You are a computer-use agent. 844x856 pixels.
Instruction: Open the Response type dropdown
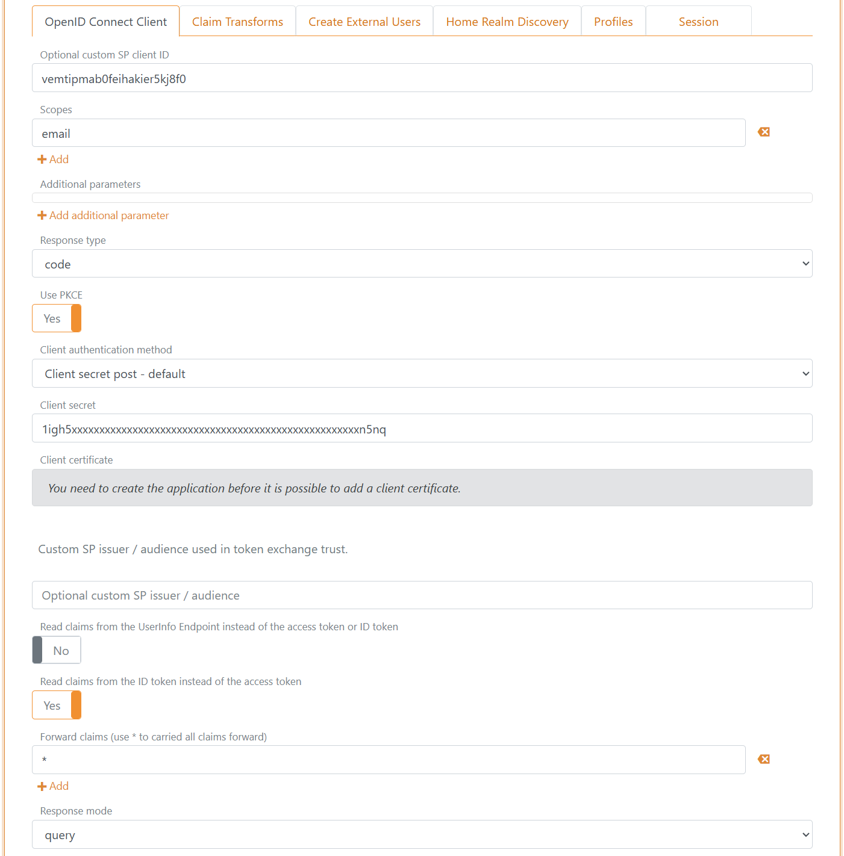(422, 264)
